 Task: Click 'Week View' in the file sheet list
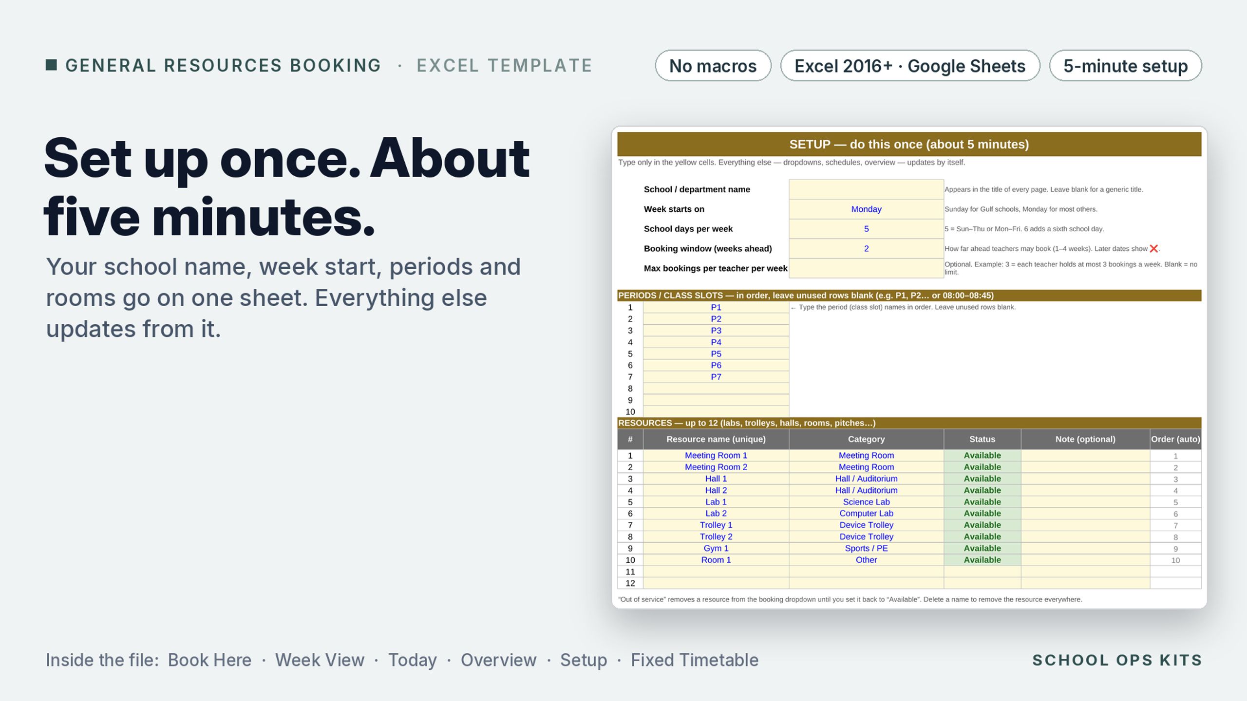[x=320, y=660]
